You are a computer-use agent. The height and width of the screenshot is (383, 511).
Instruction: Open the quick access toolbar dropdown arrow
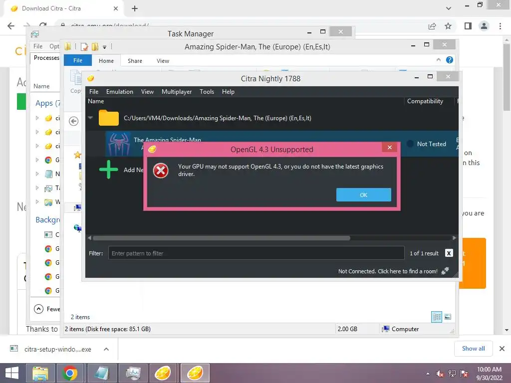click(x=105, y=47)
